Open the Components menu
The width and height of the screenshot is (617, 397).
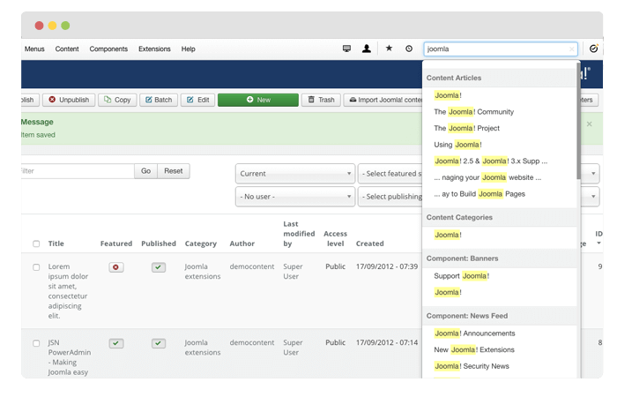point(108,49)
